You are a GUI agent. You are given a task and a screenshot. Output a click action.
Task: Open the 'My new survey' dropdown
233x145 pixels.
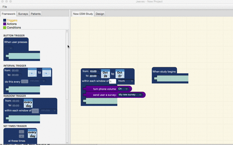pos(130,94)
